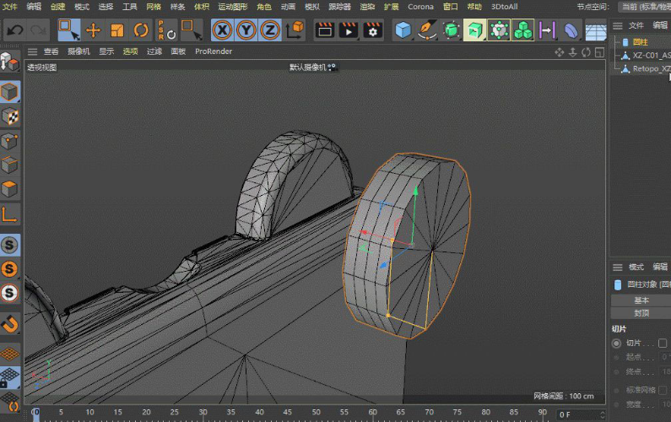The width and height of the screenshot is (671, 422).
Task: Open the 文件 menu in main menu bar
Action: [10, 7]
